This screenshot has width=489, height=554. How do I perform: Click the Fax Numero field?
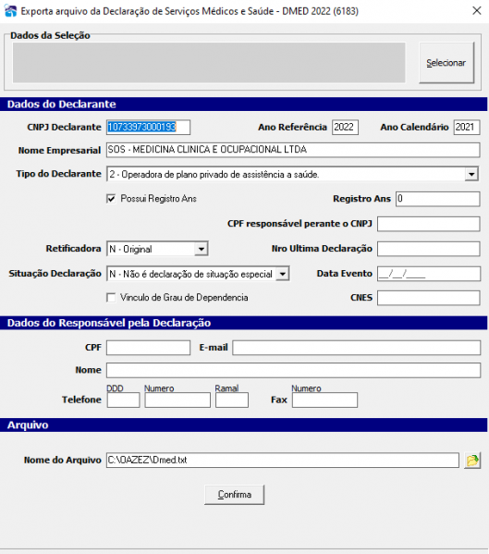(324, 400)
